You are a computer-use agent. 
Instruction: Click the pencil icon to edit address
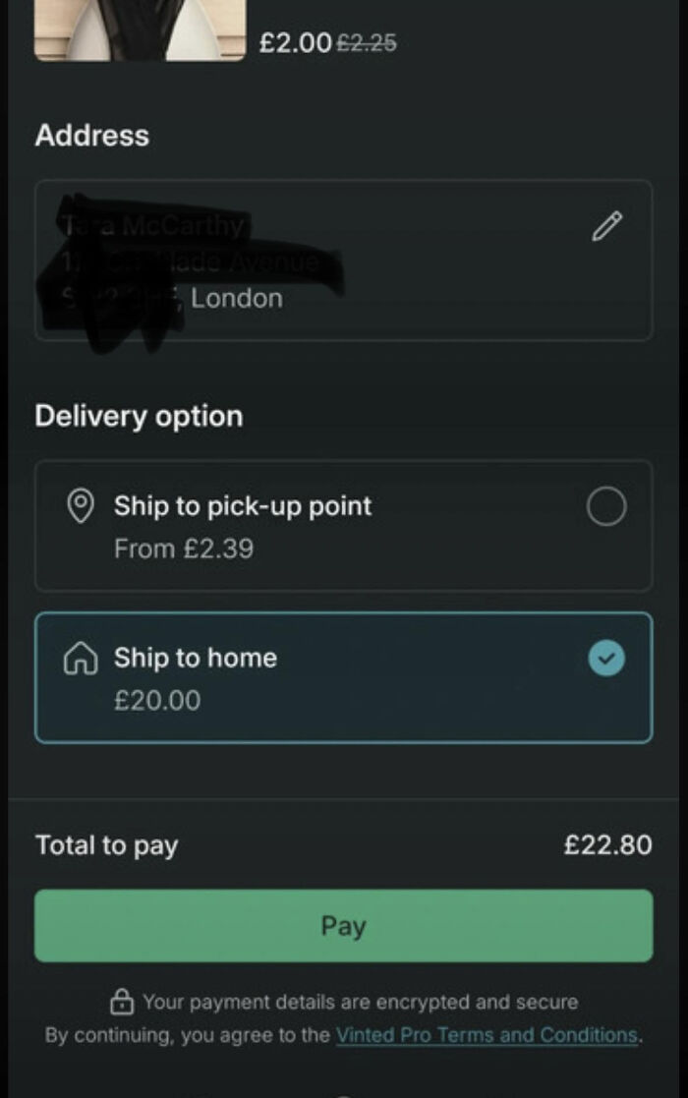(607, 226)
